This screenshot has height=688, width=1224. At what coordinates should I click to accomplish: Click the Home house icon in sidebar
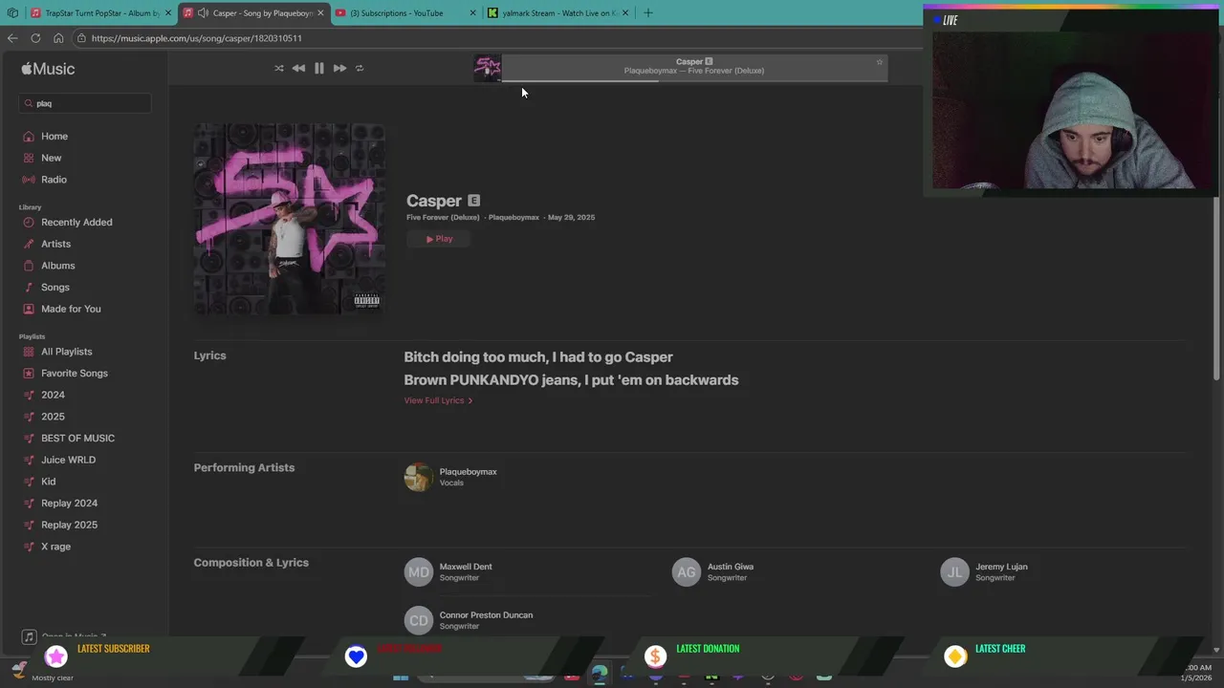click(29, 136)
